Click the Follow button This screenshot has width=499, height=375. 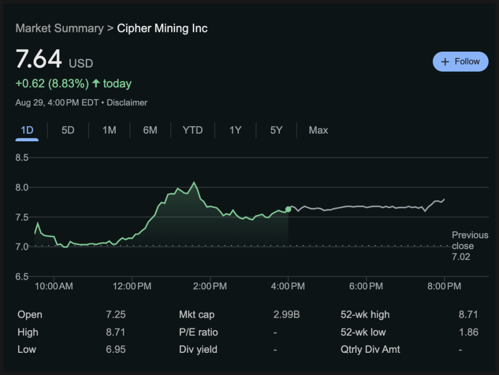click(460, 61)
